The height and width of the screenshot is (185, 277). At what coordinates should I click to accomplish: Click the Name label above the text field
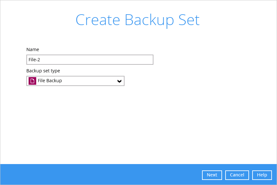tap(33, 50)
